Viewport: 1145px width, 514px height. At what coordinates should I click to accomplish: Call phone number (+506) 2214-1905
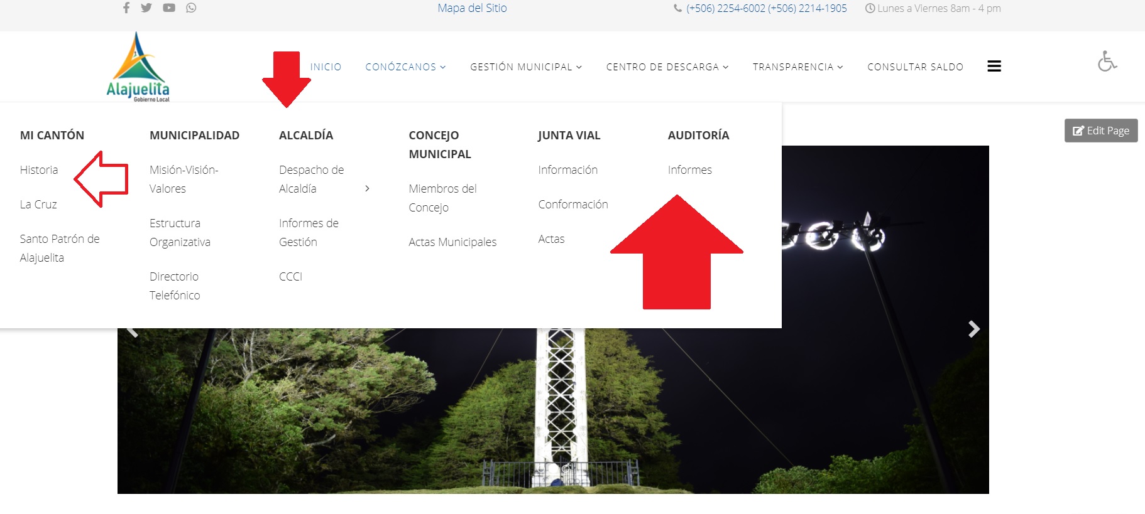[808, 8]
